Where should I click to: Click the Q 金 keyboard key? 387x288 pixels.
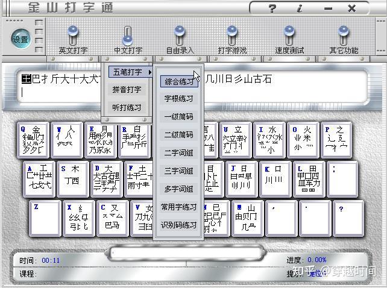click(x=33, y=140)
